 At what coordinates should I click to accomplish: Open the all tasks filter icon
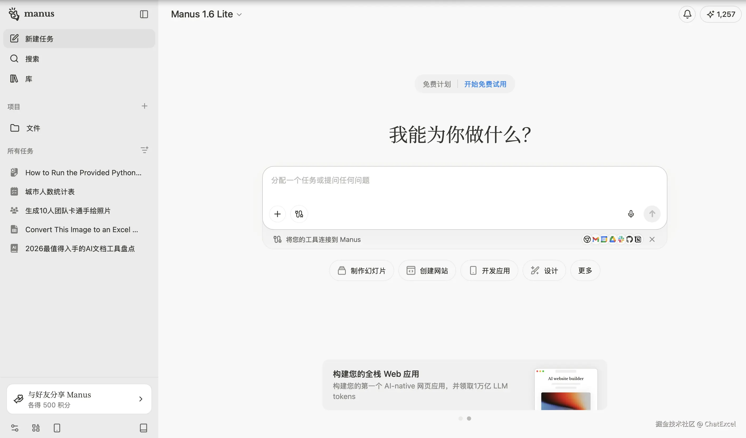[x=145, y=150]
